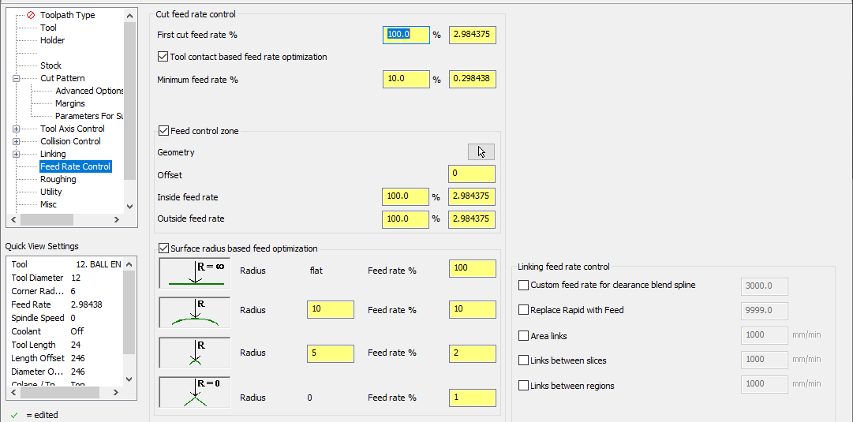
Task: Click the green edited checkmark legend icon
Action: (x=14, y=415)
